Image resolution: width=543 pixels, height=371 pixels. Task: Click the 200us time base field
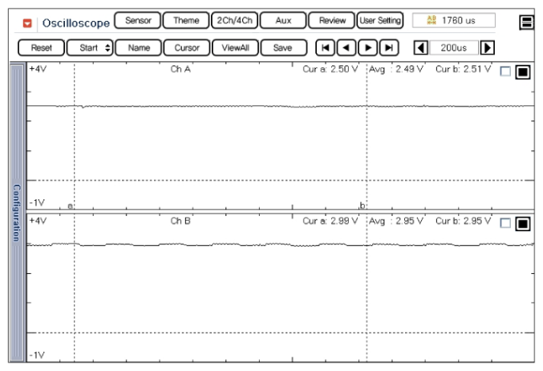pos(453,48)
